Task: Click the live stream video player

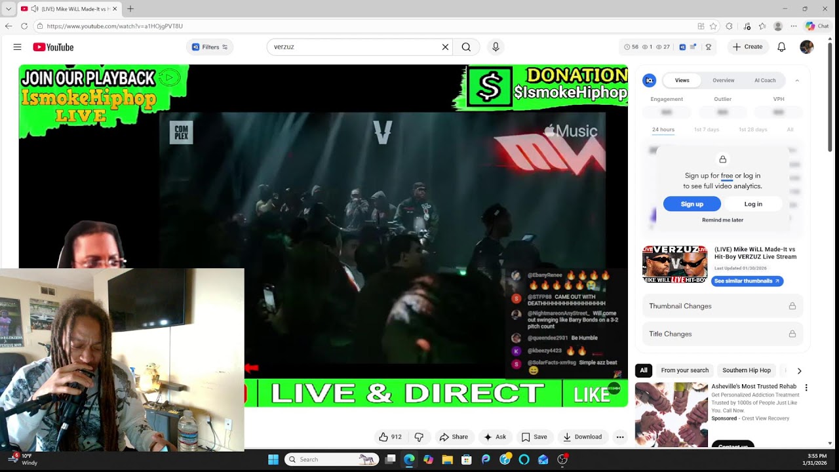Action: click(323, 236)
